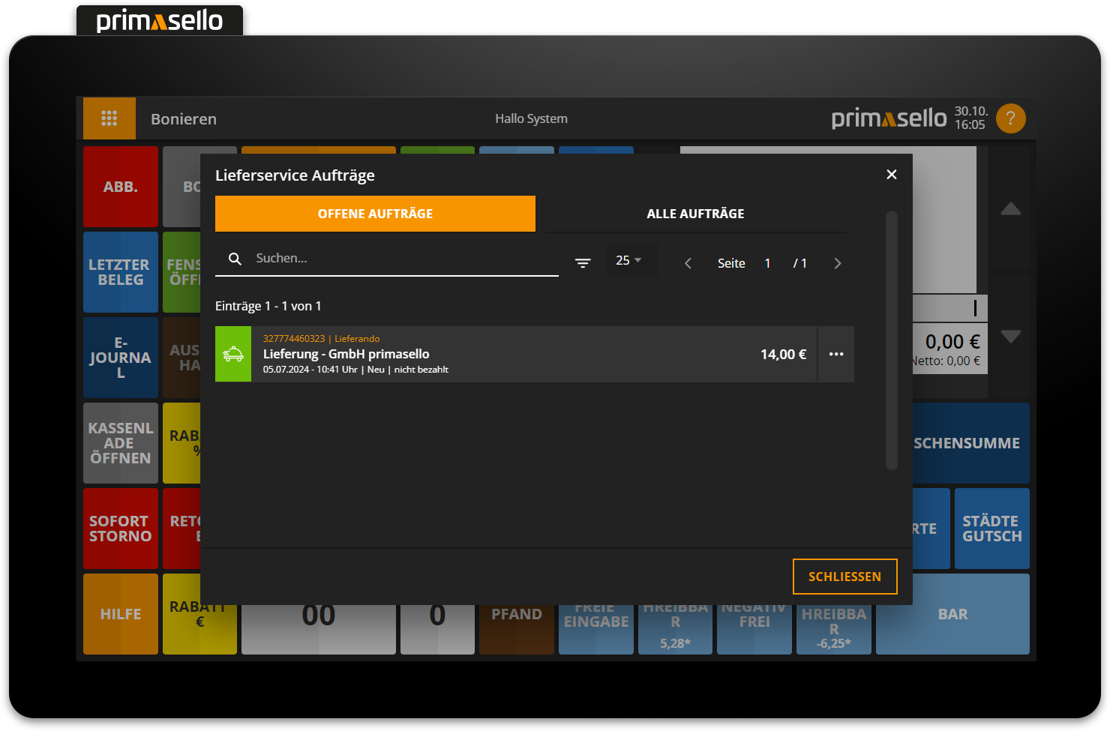Go to next page with right chevron
This screenshot has width=1110, height=731.
(838, 263)
